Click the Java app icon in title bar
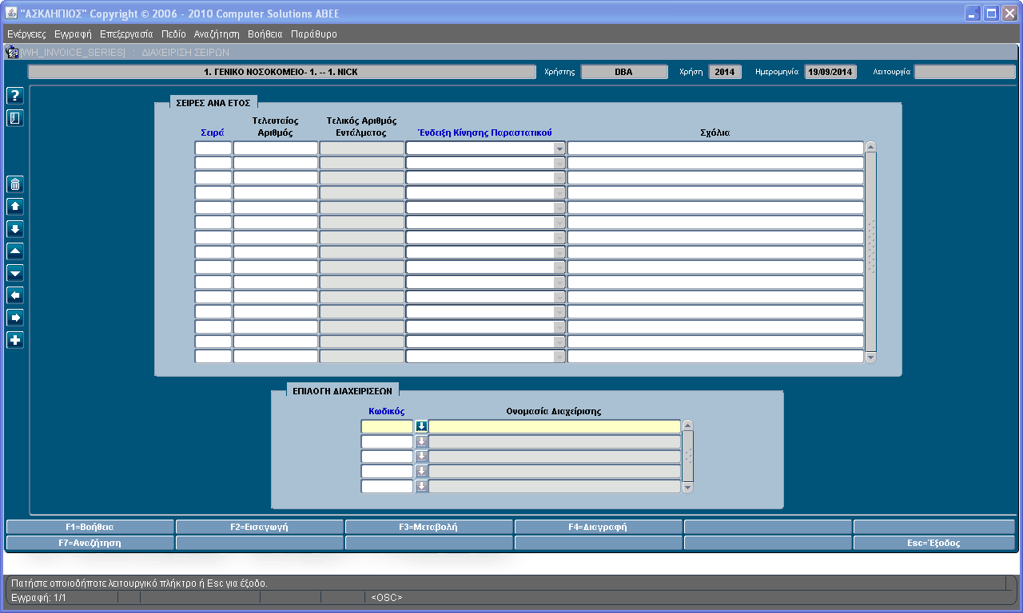Screen dimensions: 1023x613 point(11,14)
